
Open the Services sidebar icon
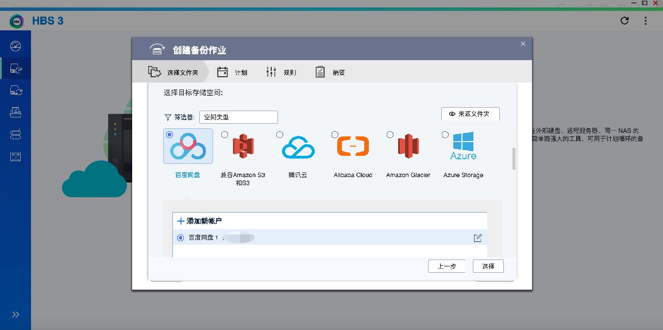pos(16,157)
